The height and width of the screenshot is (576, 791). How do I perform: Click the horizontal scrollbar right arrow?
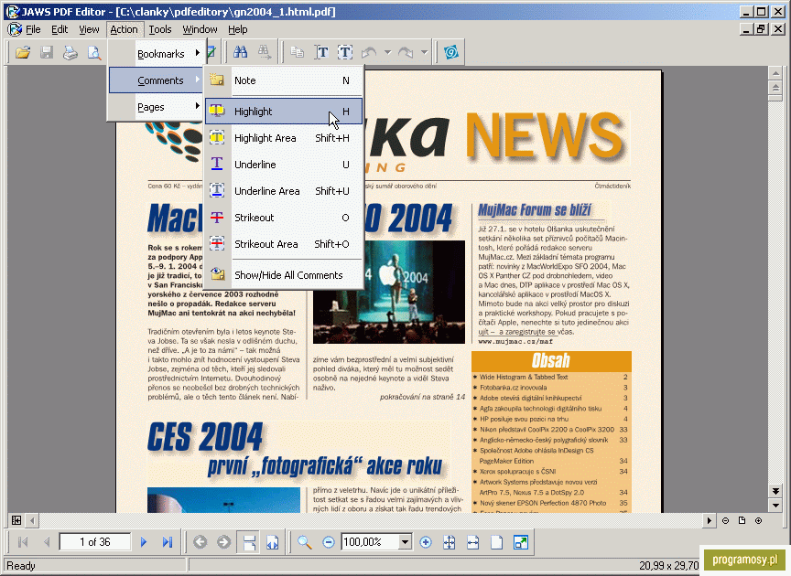tap(709, 520)
